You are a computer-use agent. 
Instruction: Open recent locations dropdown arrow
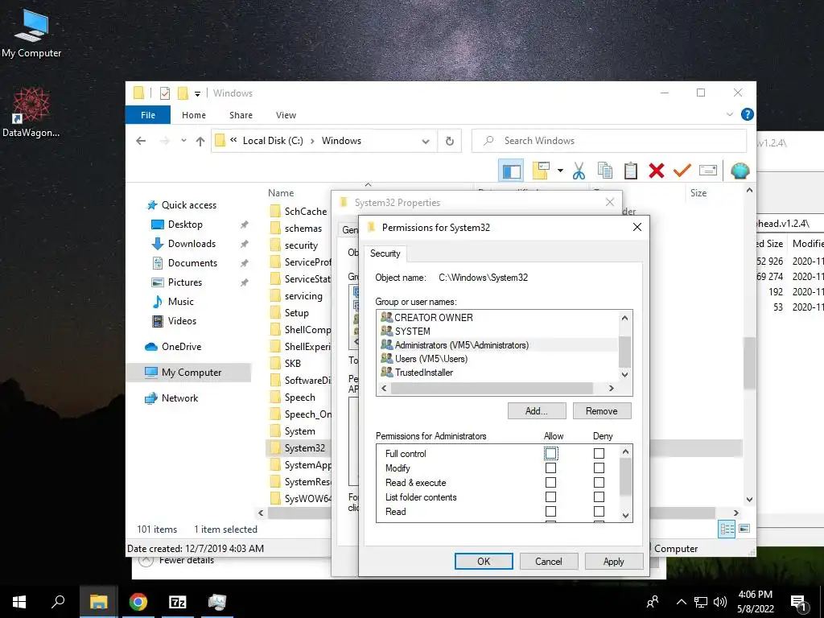tap(183, 141)
